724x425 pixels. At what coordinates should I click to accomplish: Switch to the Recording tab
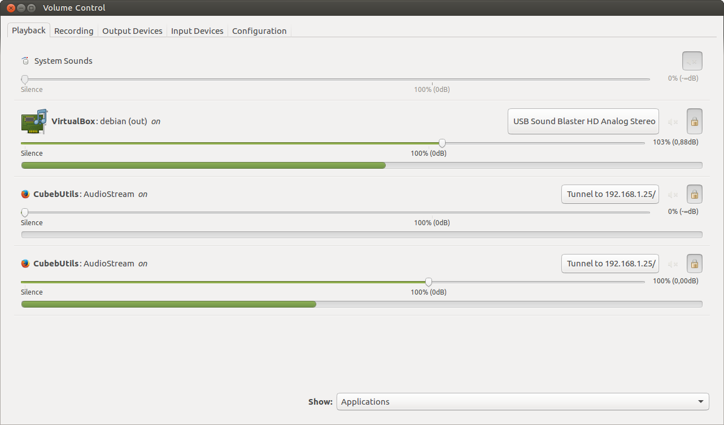click(x=73, y=31)
